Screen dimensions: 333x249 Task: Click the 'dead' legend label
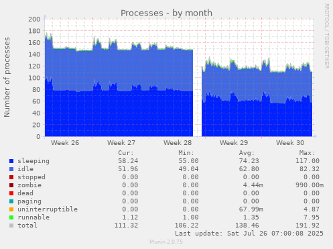point(25,193)
